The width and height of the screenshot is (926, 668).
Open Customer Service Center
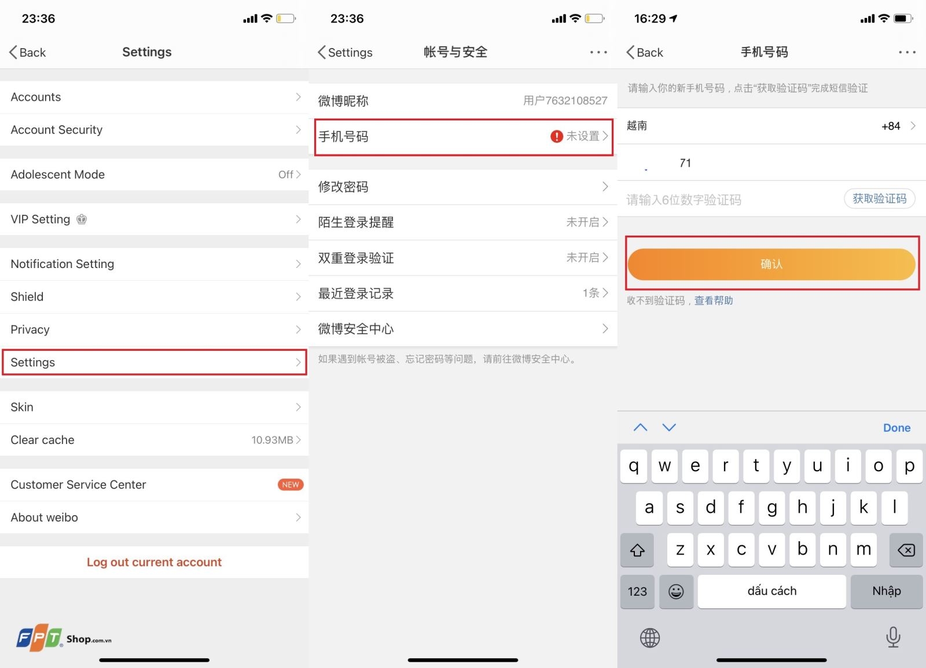pyautogui.click(x=154, y=485)
